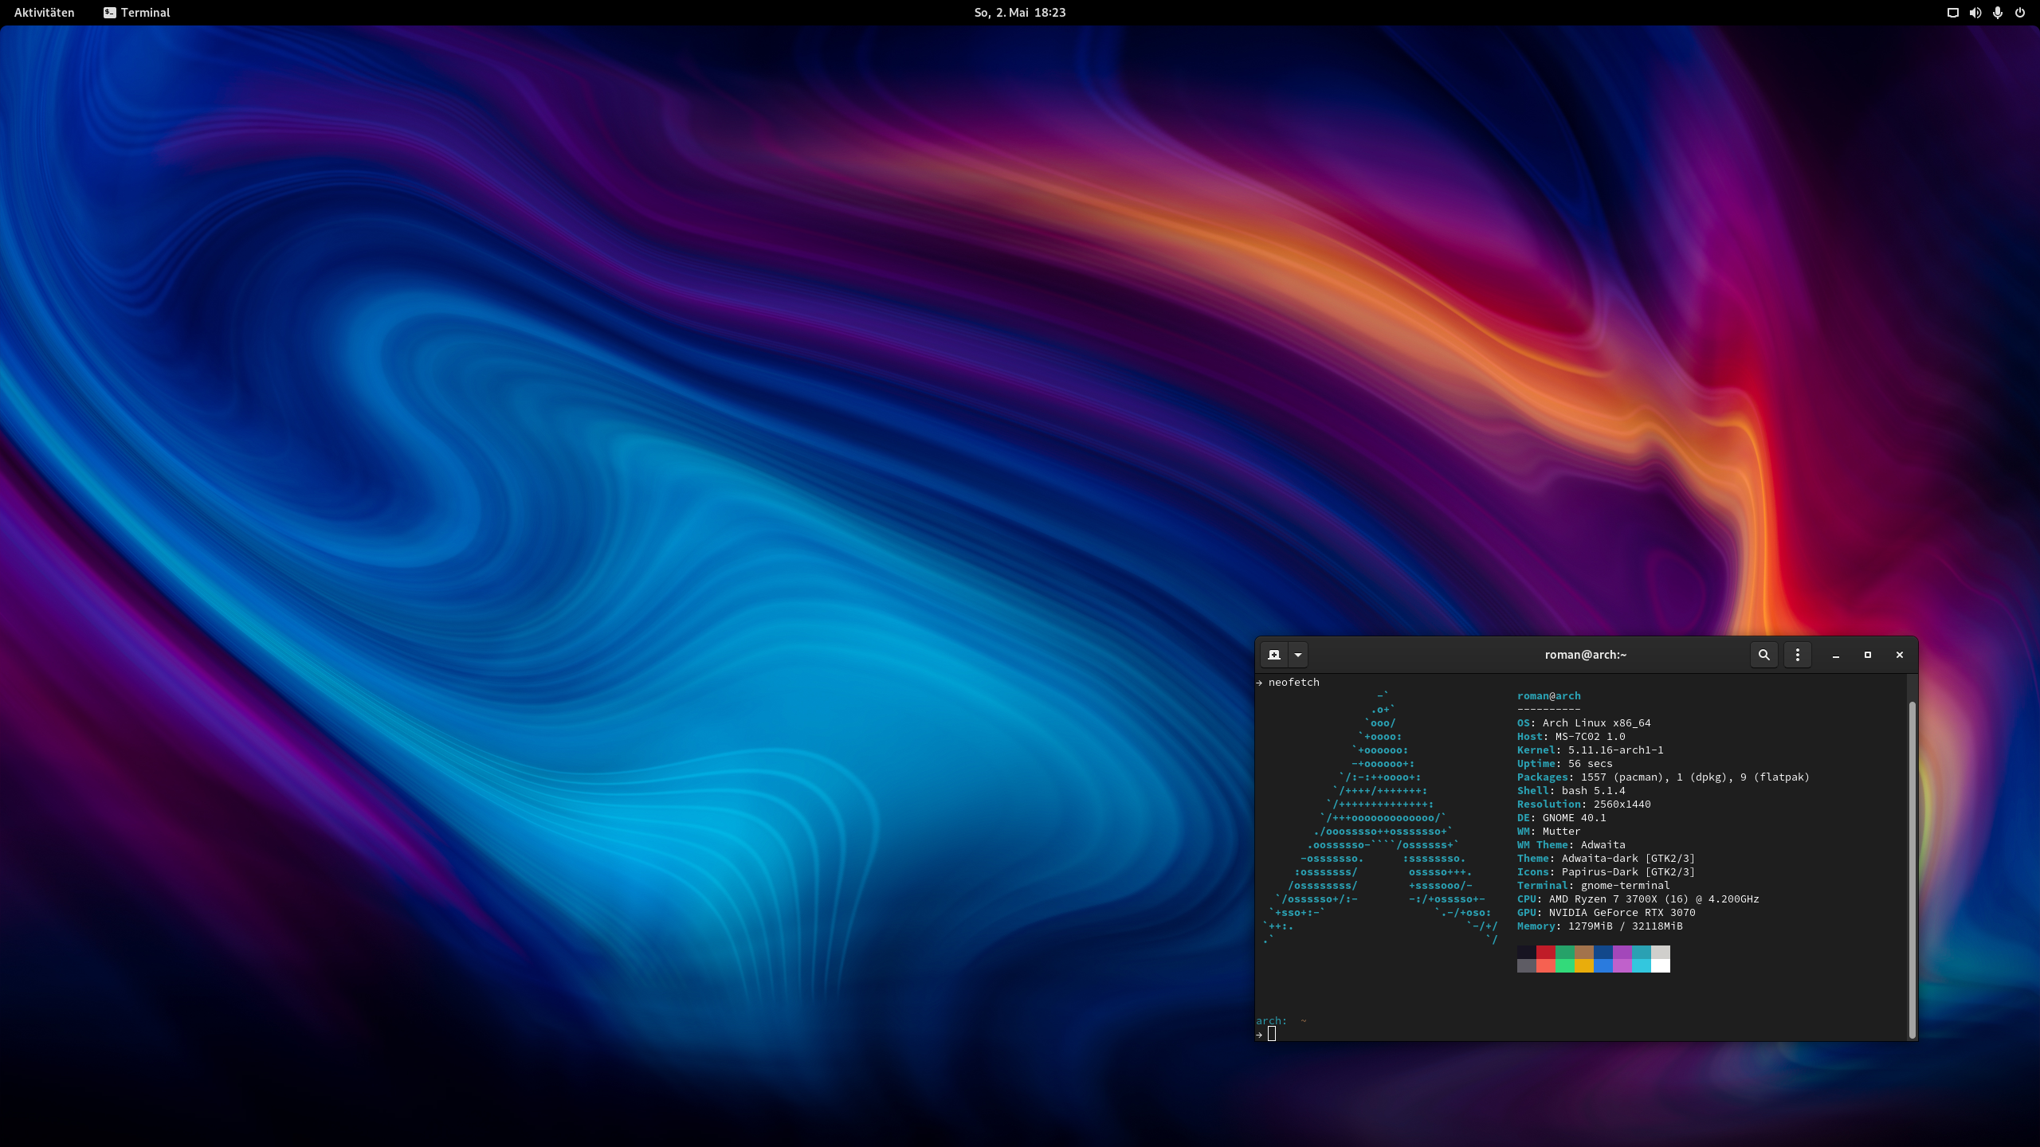Click the 'Shell: bash 5.1.4' line

pyautogui.click(x=1571, y=791)
